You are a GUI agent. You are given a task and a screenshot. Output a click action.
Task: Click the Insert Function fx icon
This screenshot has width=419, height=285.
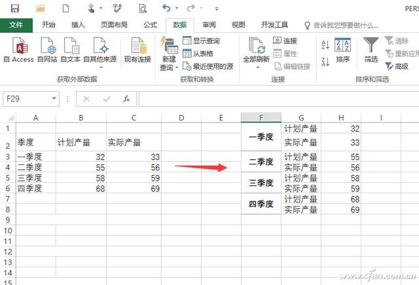[126, 99]
